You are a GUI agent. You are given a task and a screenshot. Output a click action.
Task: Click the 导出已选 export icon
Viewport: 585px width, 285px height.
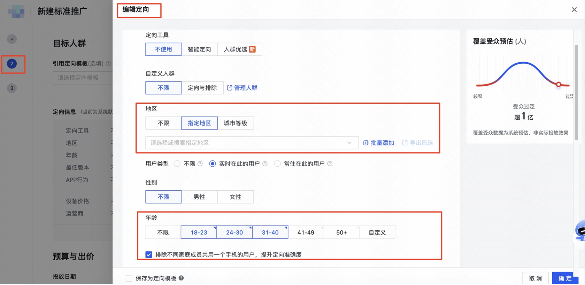(405, 143)
